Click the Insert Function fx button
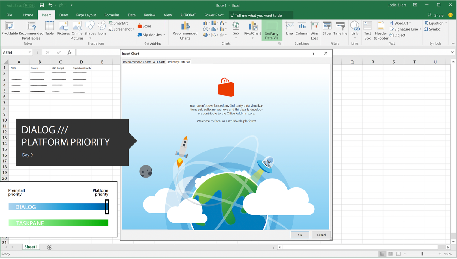The image size is (457, 259). [70, 52]
